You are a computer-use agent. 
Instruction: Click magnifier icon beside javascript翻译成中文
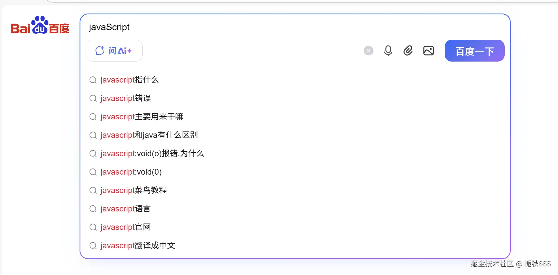click(93, 246)
